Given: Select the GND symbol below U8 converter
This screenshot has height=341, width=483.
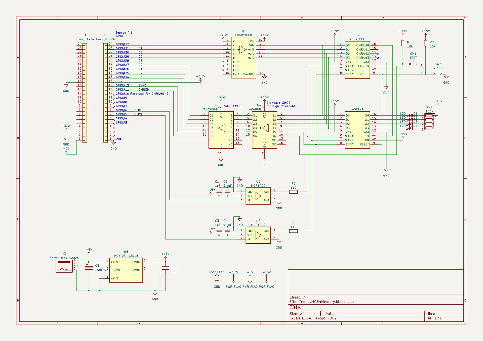Looking at the screenshot, I should 155,294.
